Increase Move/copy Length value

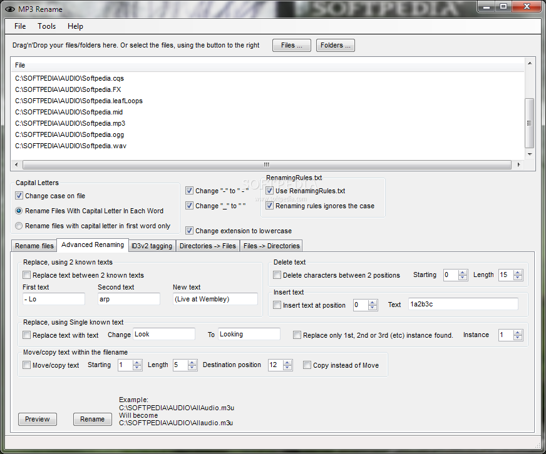coord(192,363)
